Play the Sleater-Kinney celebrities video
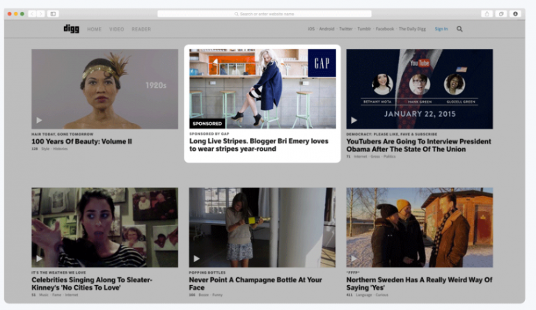This screenshot has height=310, width=536. click(x=39, y=259)
